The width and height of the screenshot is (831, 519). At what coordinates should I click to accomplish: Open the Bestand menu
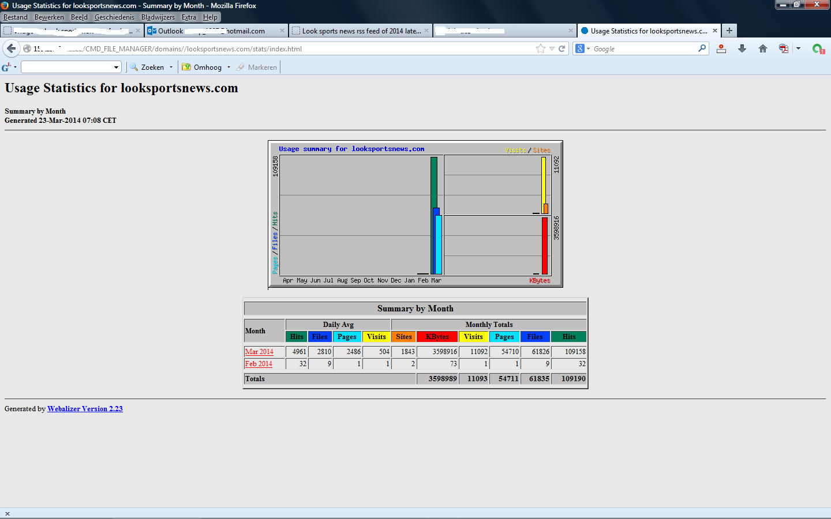coord(16,17)
